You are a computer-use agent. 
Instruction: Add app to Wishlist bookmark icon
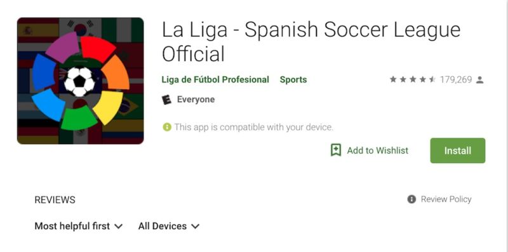coord(336,150)
